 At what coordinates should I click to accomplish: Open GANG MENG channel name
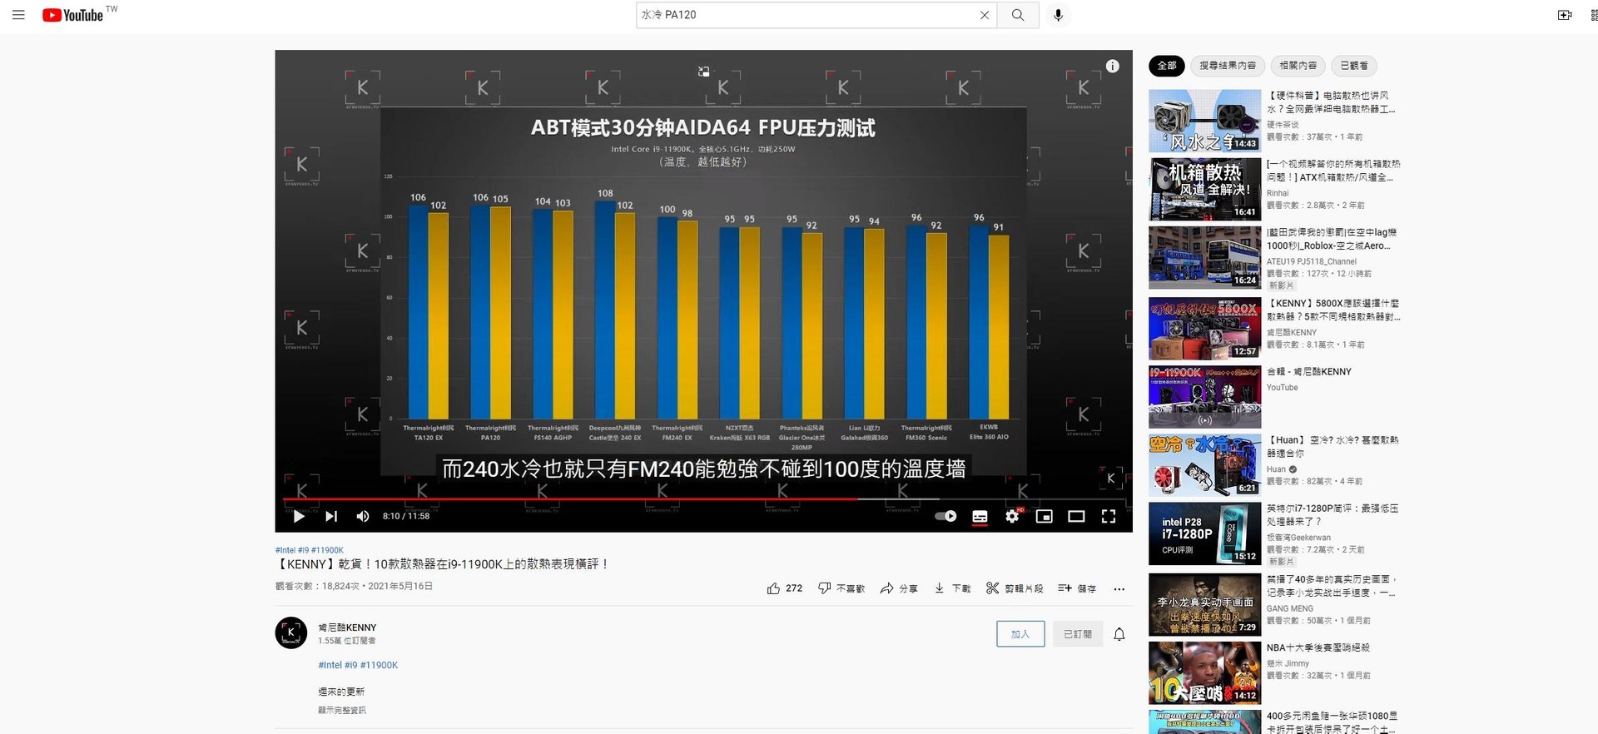(x=1290, y=608)
